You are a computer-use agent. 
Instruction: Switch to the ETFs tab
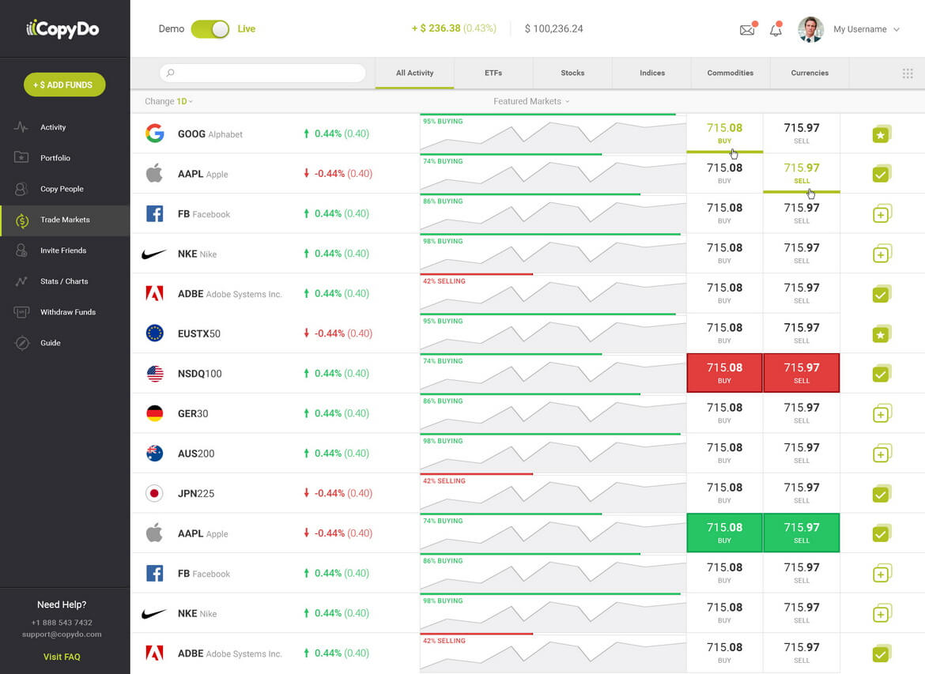coord(493,73)
